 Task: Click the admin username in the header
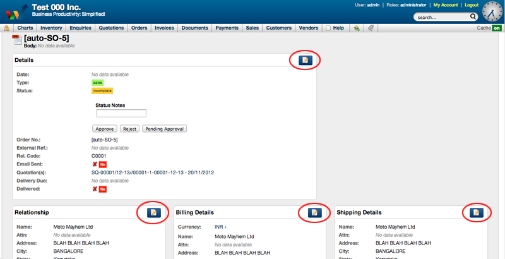point(374,5)
